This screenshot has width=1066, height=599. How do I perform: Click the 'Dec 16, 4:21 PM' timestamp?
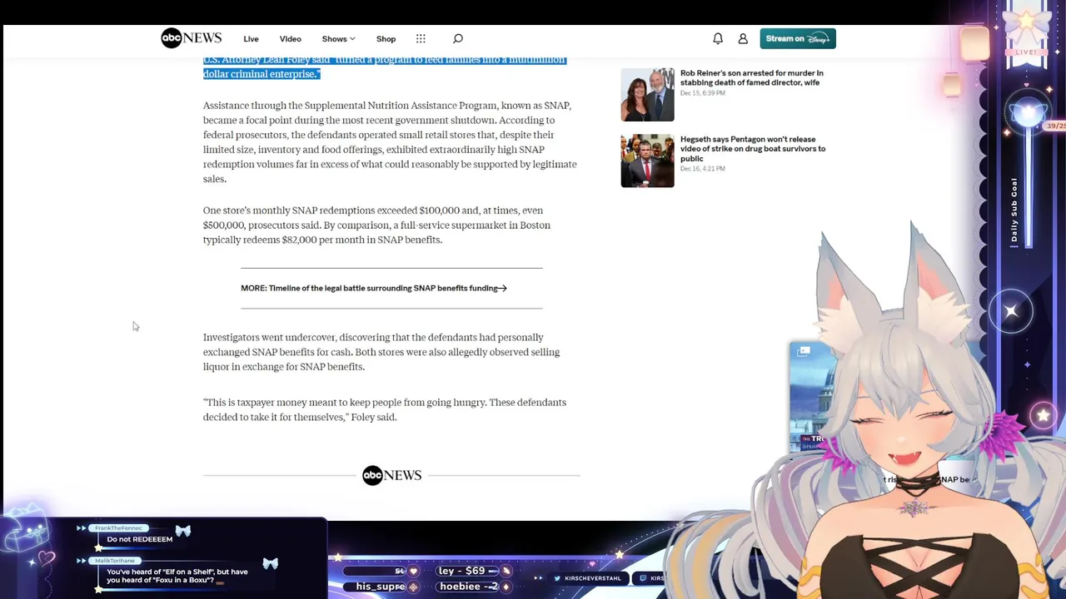(x=702, y=169)
